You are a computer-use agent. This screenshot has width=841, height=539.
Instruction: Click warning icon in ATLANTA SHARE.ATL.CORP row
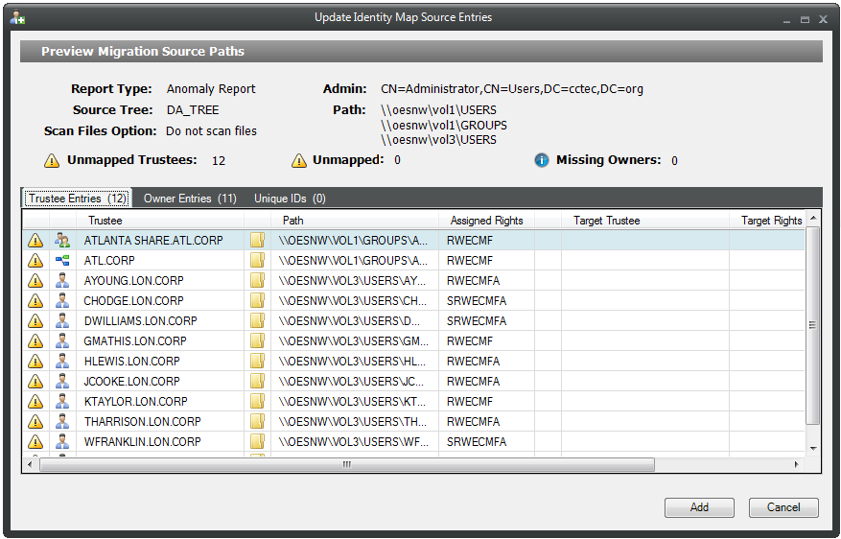(x=35, y=241)
